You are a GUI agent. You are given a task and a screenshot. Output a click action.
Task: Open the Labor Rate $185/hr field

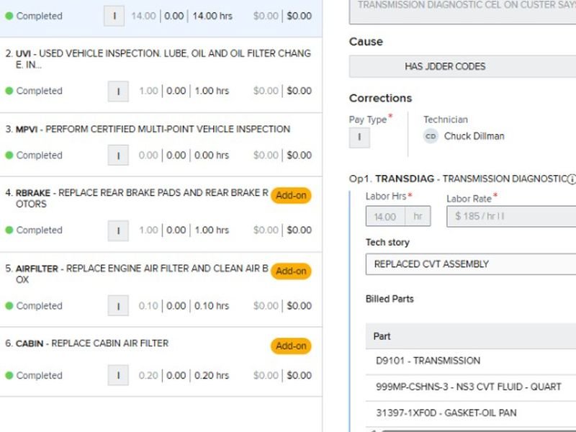[x=511, y=217]
